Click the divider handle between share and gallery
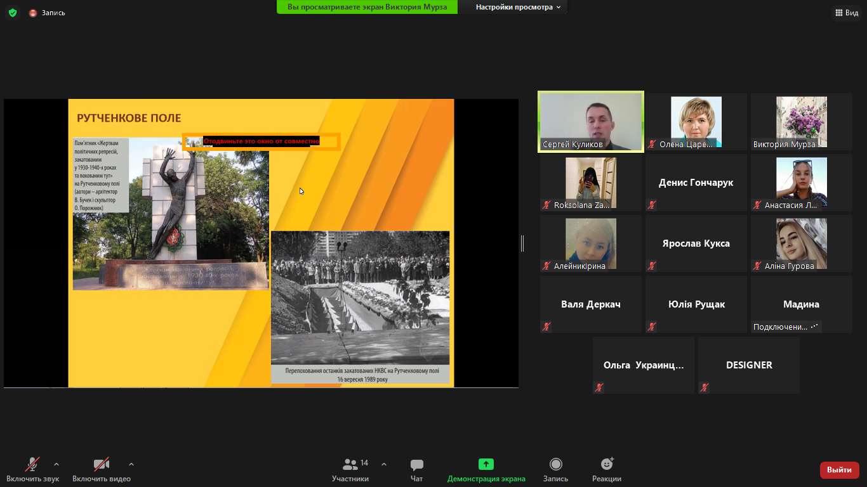 tap(522, 243)
